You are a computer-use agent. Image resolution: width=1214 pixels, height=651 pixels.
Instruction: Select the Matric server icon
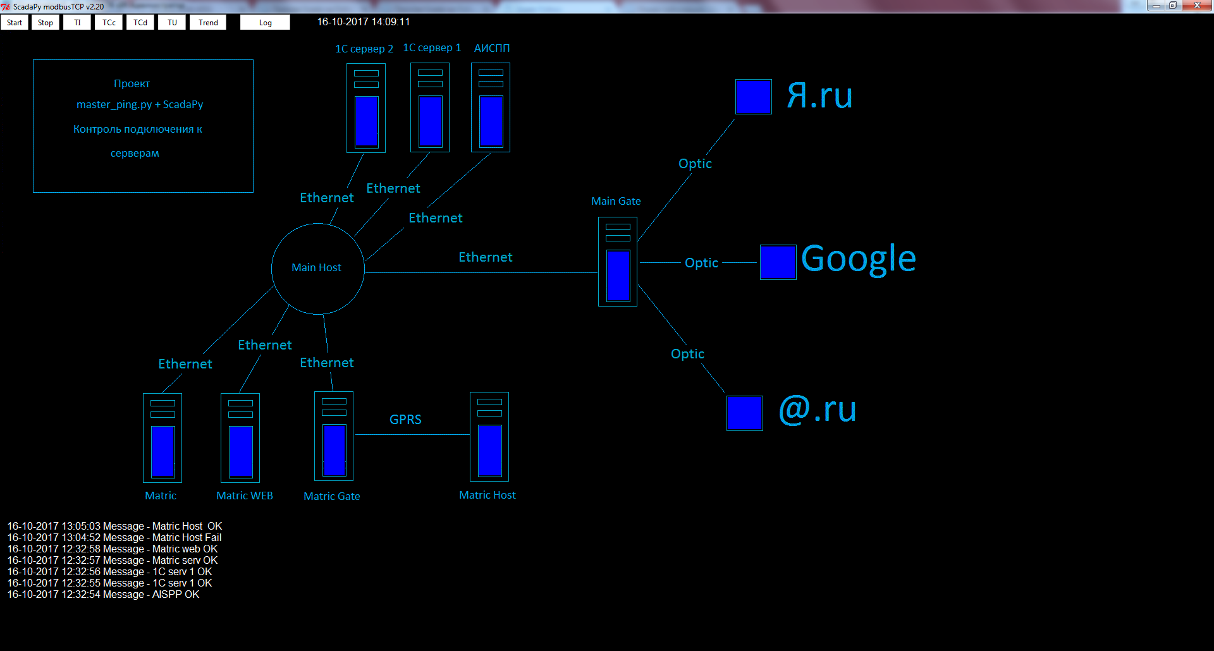coord(162,438)
